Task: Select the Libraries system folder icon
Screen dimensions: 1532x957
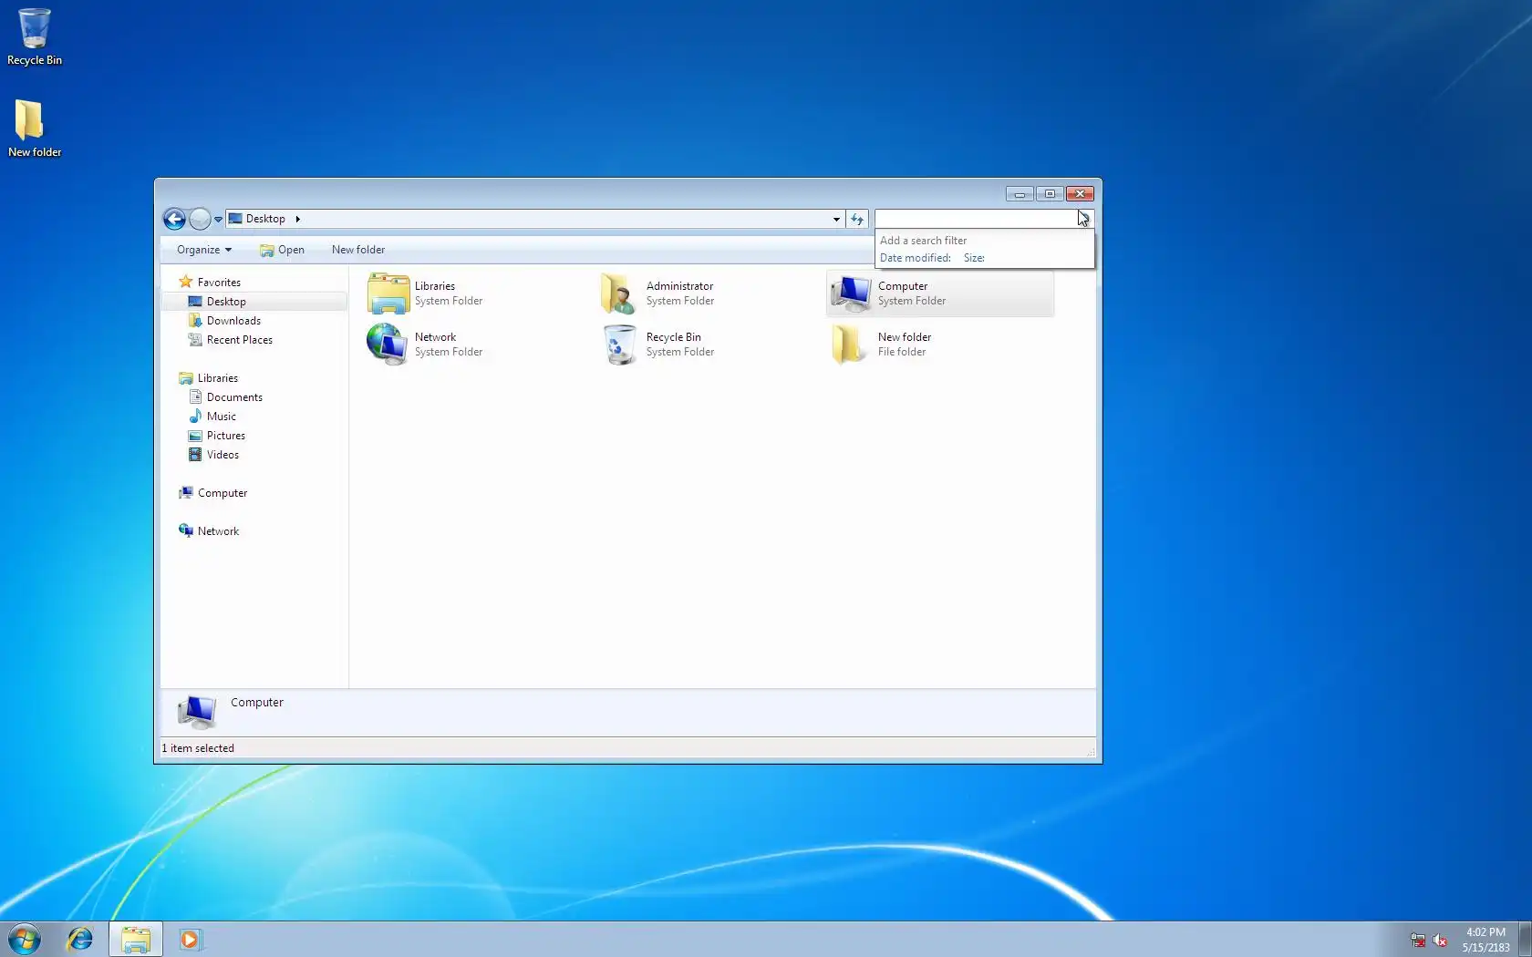Action: (x=388, y=293)
